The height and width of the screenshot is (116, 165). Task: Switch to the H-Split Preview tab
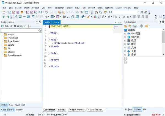click(76, 110)
